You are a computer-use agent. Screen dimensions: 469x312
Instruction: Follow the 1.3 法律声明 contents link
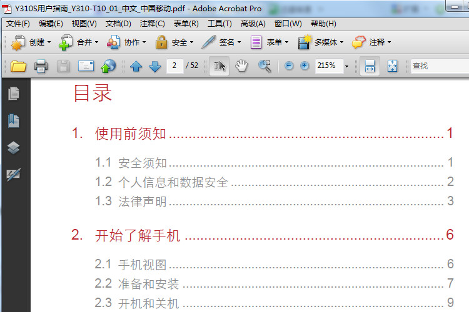tap(131, 202)
